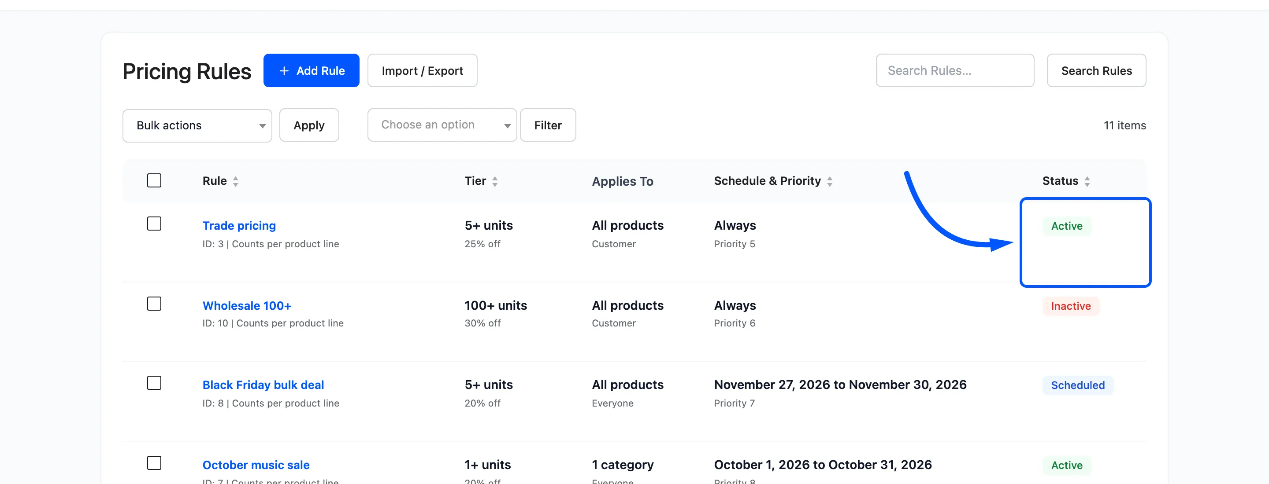The image size is (1269, 484).
Task: Open the Trade pricing rule
Action: [x=239, y=225]
